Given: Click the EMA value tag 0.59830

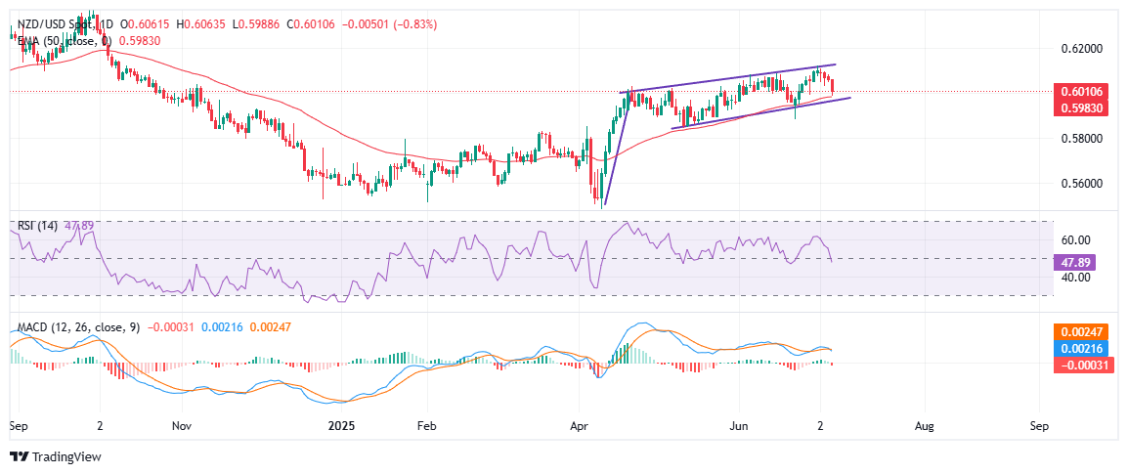Looking at the screenshot, I should click(1081, 108).
